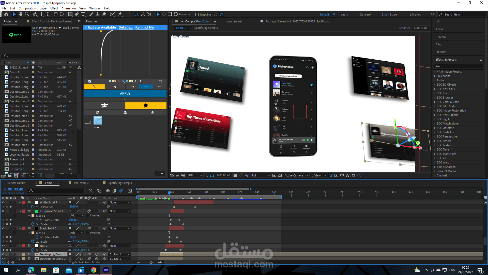488x275 pixels.
Task: Open Google Chrome from the taskbar
Action: click(x=94, y=270)
